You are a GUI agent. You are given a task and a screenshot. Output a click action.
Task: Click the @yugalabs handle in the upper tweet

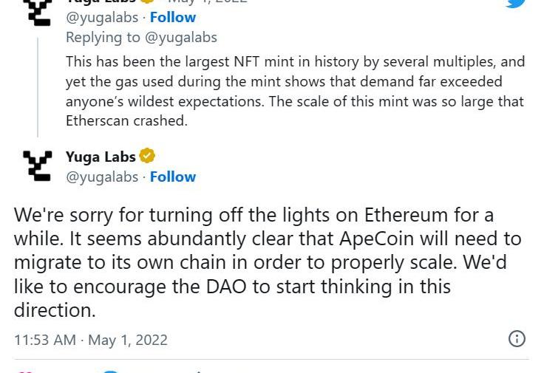click(102, 18)
